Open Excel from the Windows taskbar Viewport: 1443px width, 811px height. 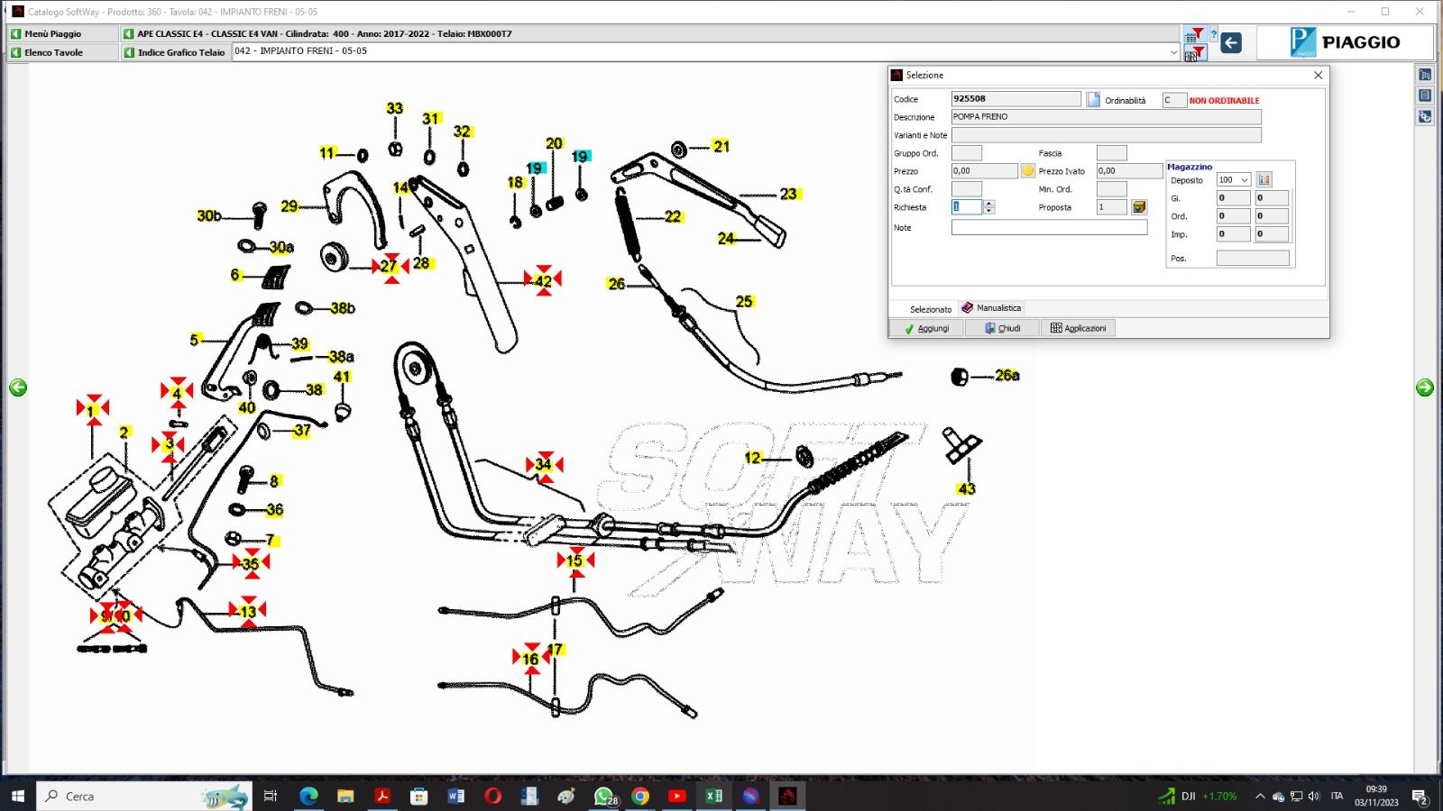coord(713,796)
